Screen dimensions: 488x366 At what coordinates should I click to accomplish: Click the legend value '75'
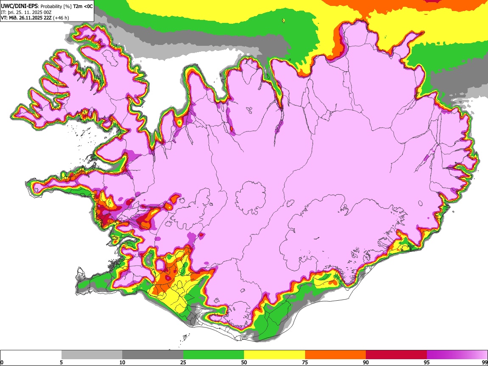coord(305,362)
